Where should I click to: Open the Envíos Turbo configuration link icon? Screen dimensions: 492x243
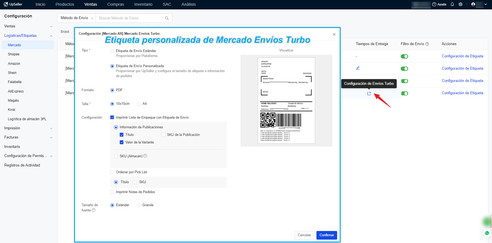coord(369,93)
